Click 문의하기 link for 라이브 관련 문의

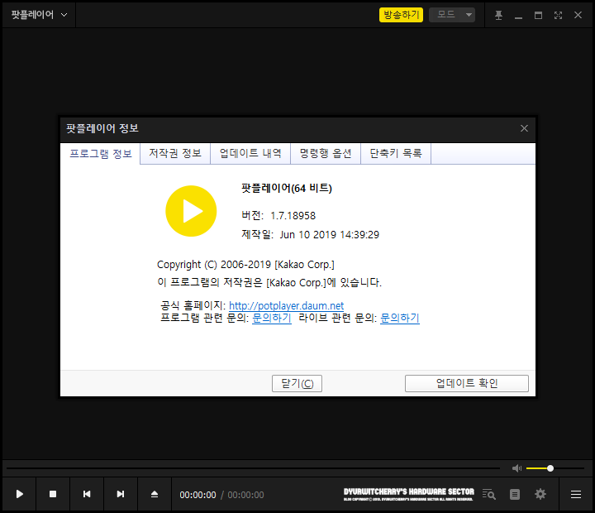point(400,318)
